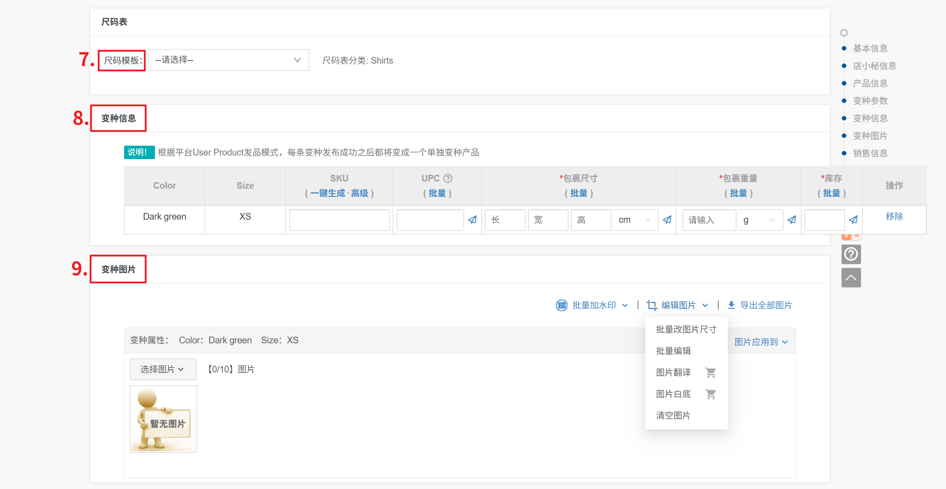Click the export all images download icon
The width and height of the screenshot is (946, 489).
pyautogui.click(x=731, y=305)
